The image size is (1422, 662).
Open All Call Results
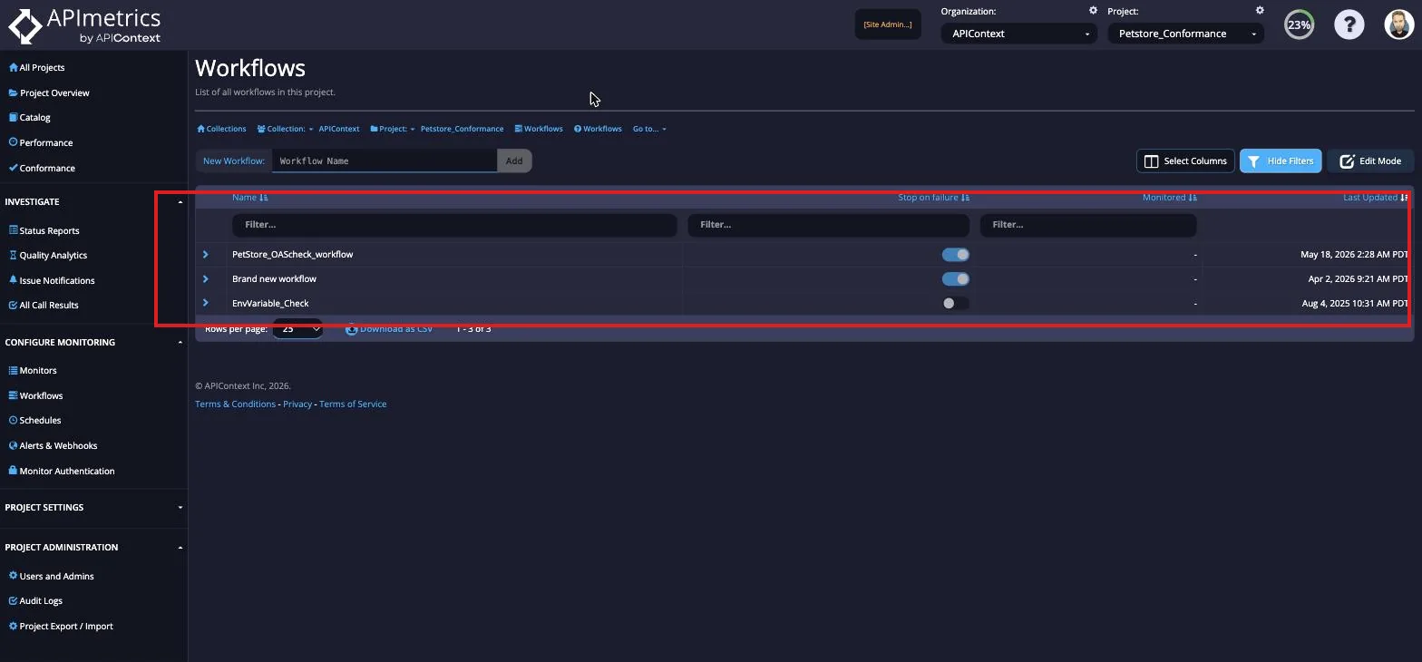click(44, 305)
